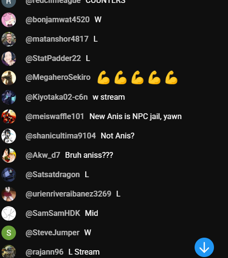Image resolution: width=228 pixels, height=258 pixels.
Task: Click the 'Not Anis?' chat message
Action: pyautogui.click(x=118, y=136)
